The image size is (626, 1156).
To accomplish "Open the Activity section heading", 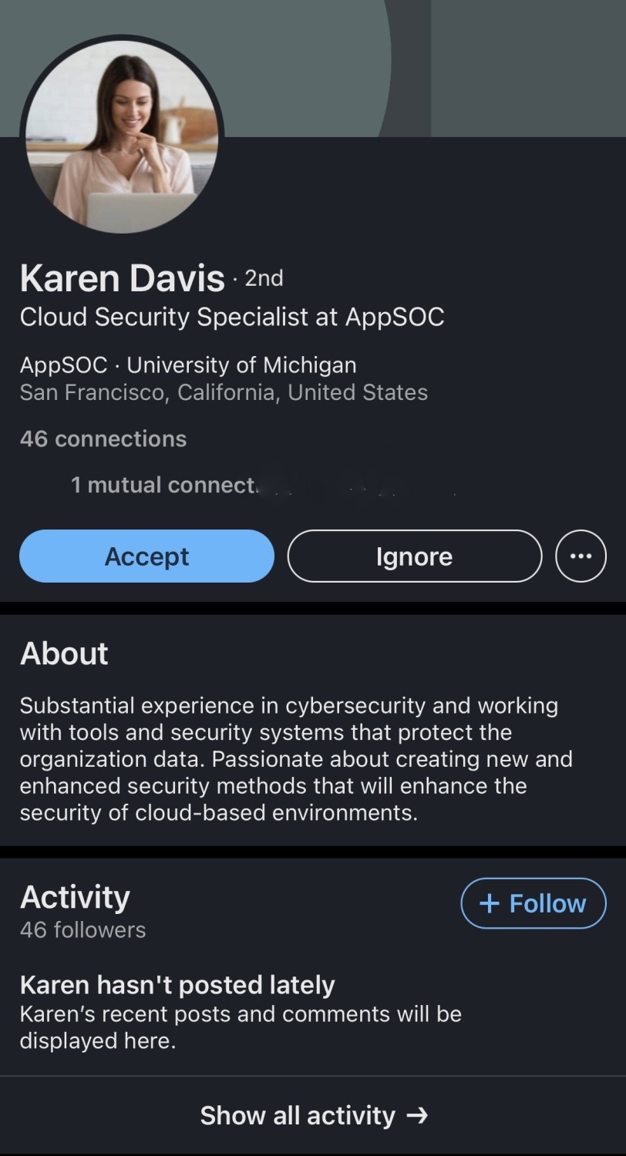I will 75,897.
